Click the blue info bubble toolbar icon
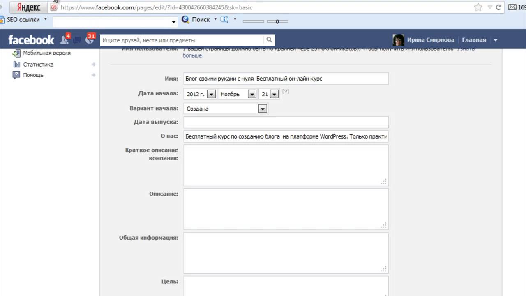This screenshot has height=296, width=526. [224, 19]
